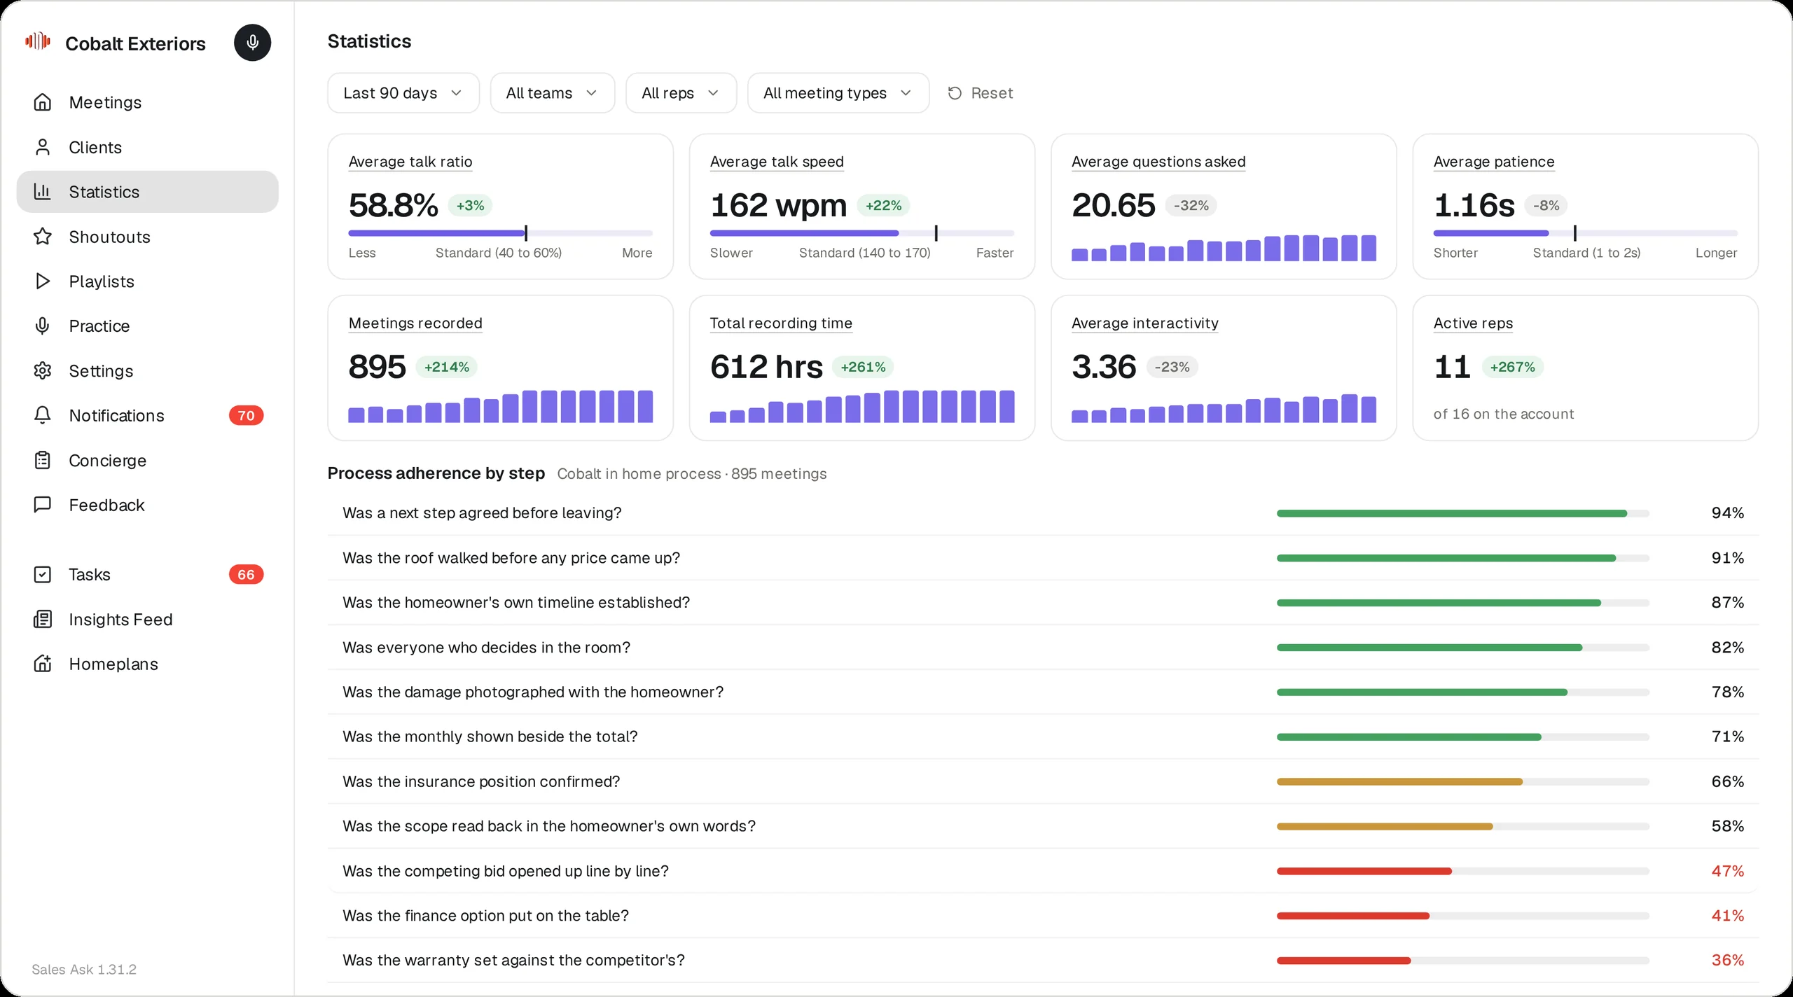Click the Average patience range bar
Image resolution: width=1793 pixels, height=997 pixels.
(x=1585, y=233)
